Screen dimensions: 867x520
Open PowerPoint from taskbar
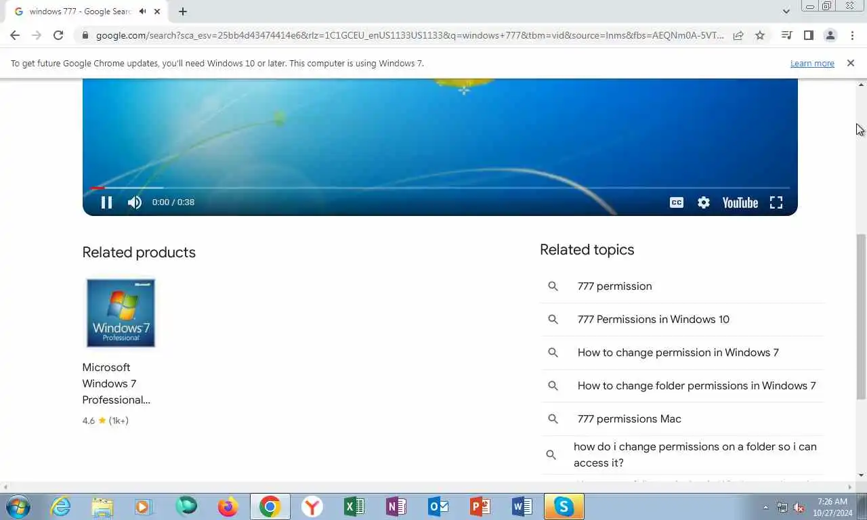(x=480, y=506)
